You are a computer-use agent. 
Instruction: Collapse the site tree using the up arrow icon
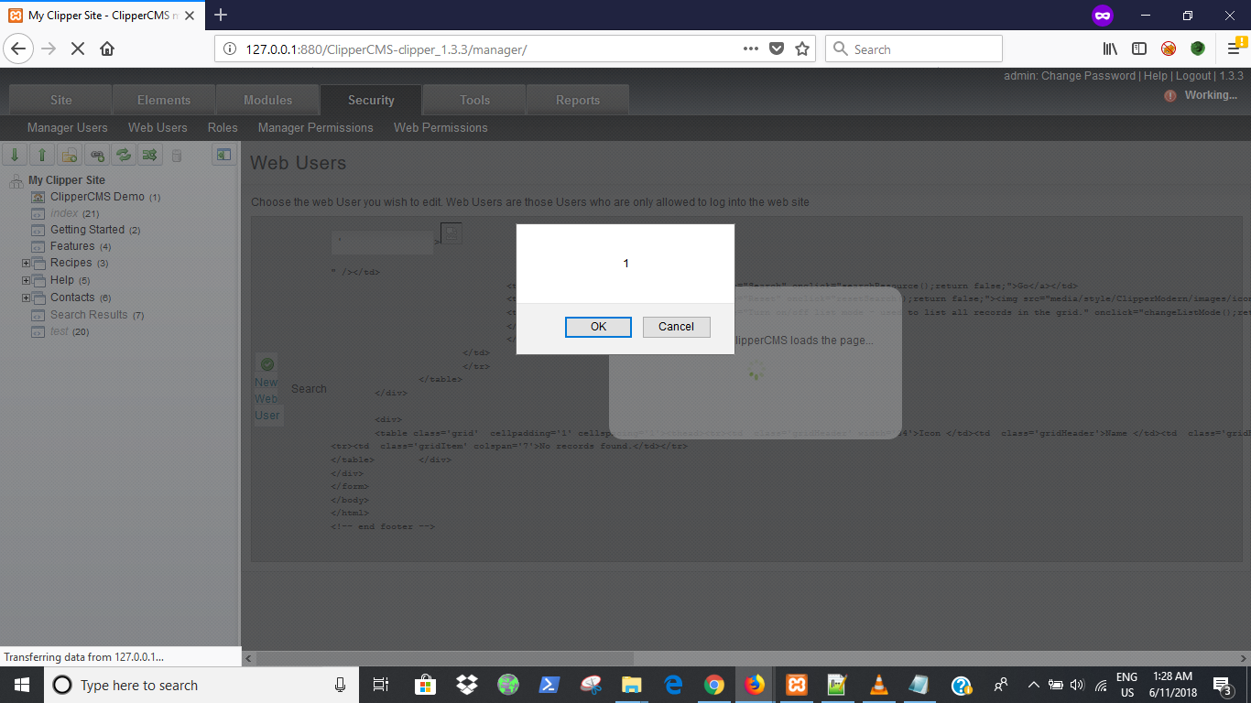point(41,155)
